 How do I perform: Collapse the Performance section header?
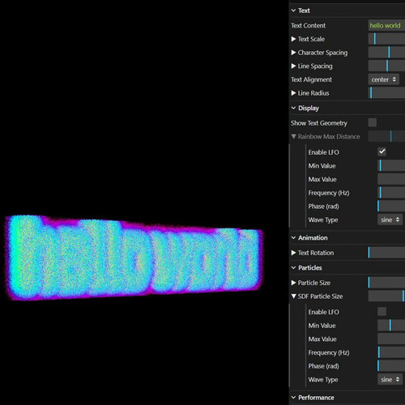(x=347, y=398)
